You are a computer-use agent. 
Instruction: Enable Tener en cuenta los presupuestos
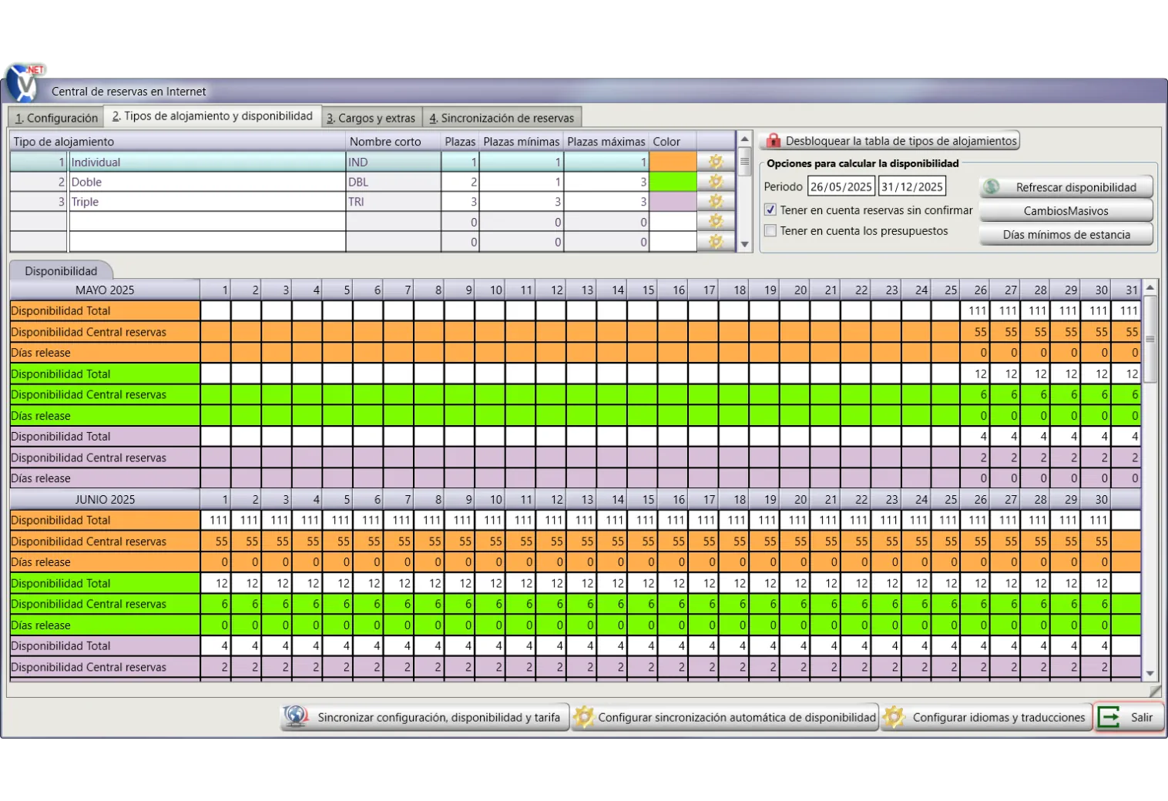[x=770, y=231]
